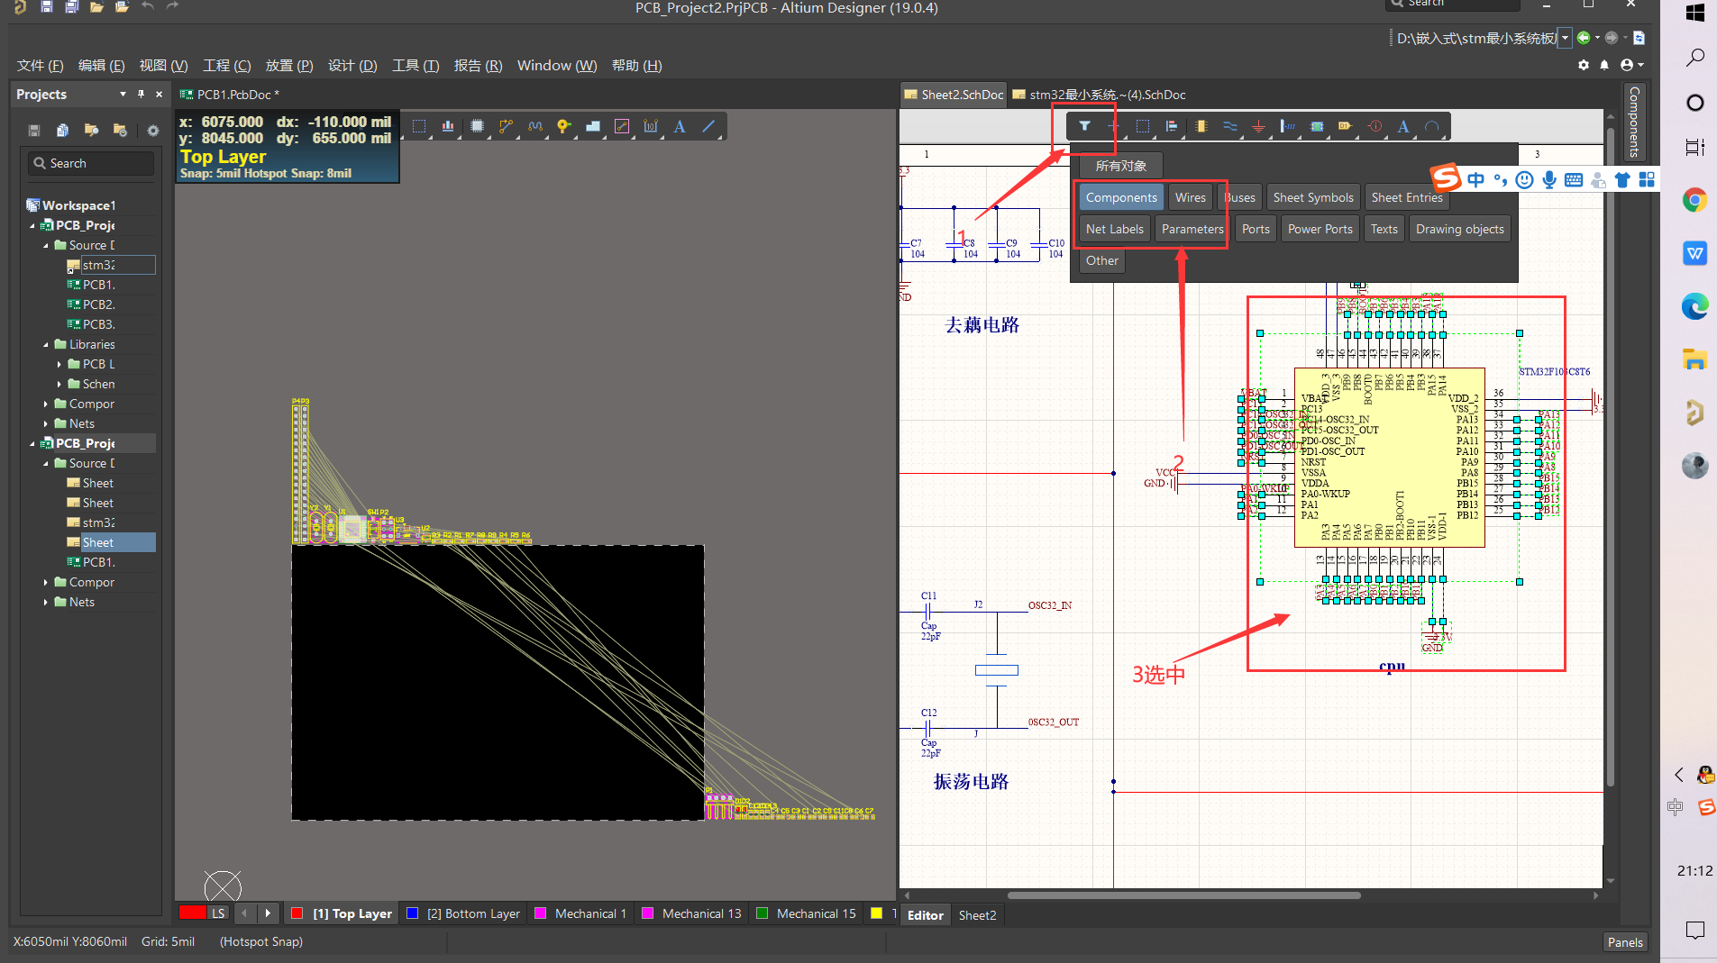Collapse the Libraries folder

[x=46, y=344]
